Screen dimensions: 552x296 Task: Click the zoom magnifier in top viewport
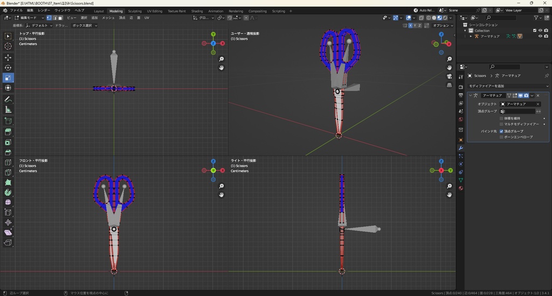[221, 59]
